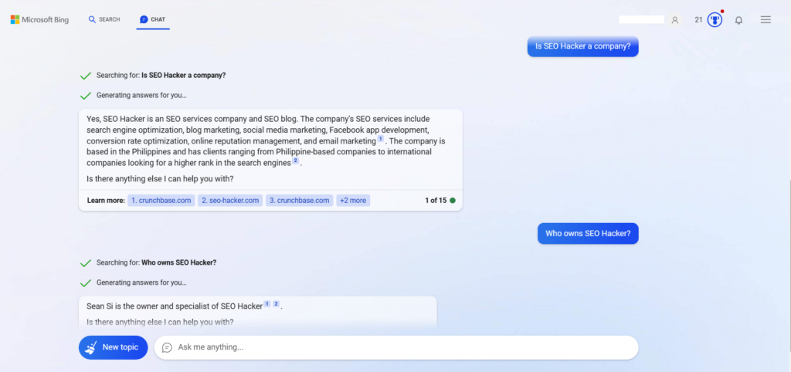Click the chat bubble icon in input box
The height and width of the screenshot is (372, 791).
pos(167,347)
